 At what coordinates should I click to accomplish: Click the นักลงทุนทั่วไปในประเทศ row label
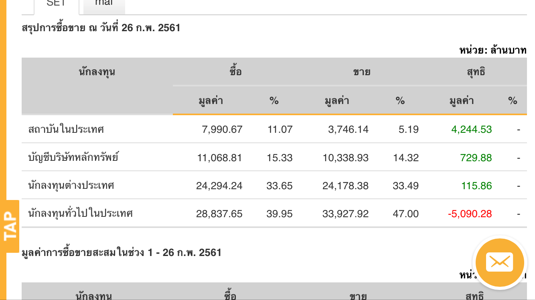(81, 214)
